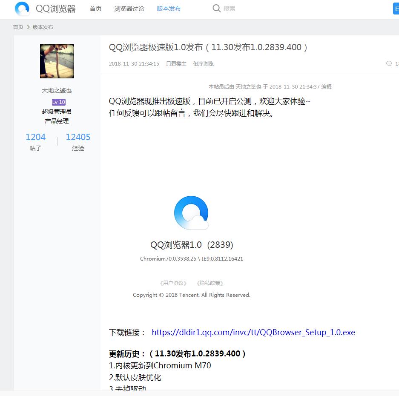399x396 pixels.
Task: Click the experience value 12405
Action: [x=78, y=137]
